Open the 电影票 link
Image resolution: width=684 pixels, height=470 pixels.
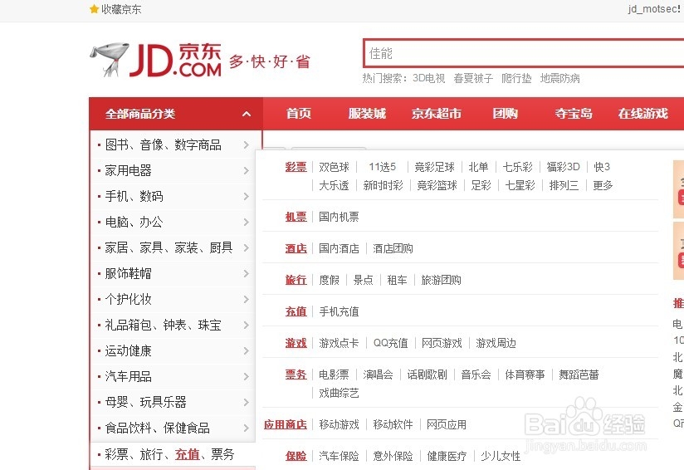(335, 375)
